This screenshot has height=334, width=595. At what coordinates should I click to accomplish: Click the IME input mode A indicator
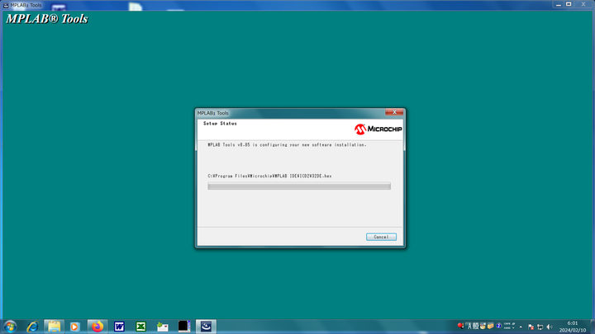click(469, 327)
